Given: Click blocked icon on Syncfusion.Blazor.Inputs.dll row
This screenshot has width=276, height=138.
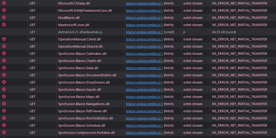Looking at the screenshot, I should pyautogui.click(x=4, y=89).
